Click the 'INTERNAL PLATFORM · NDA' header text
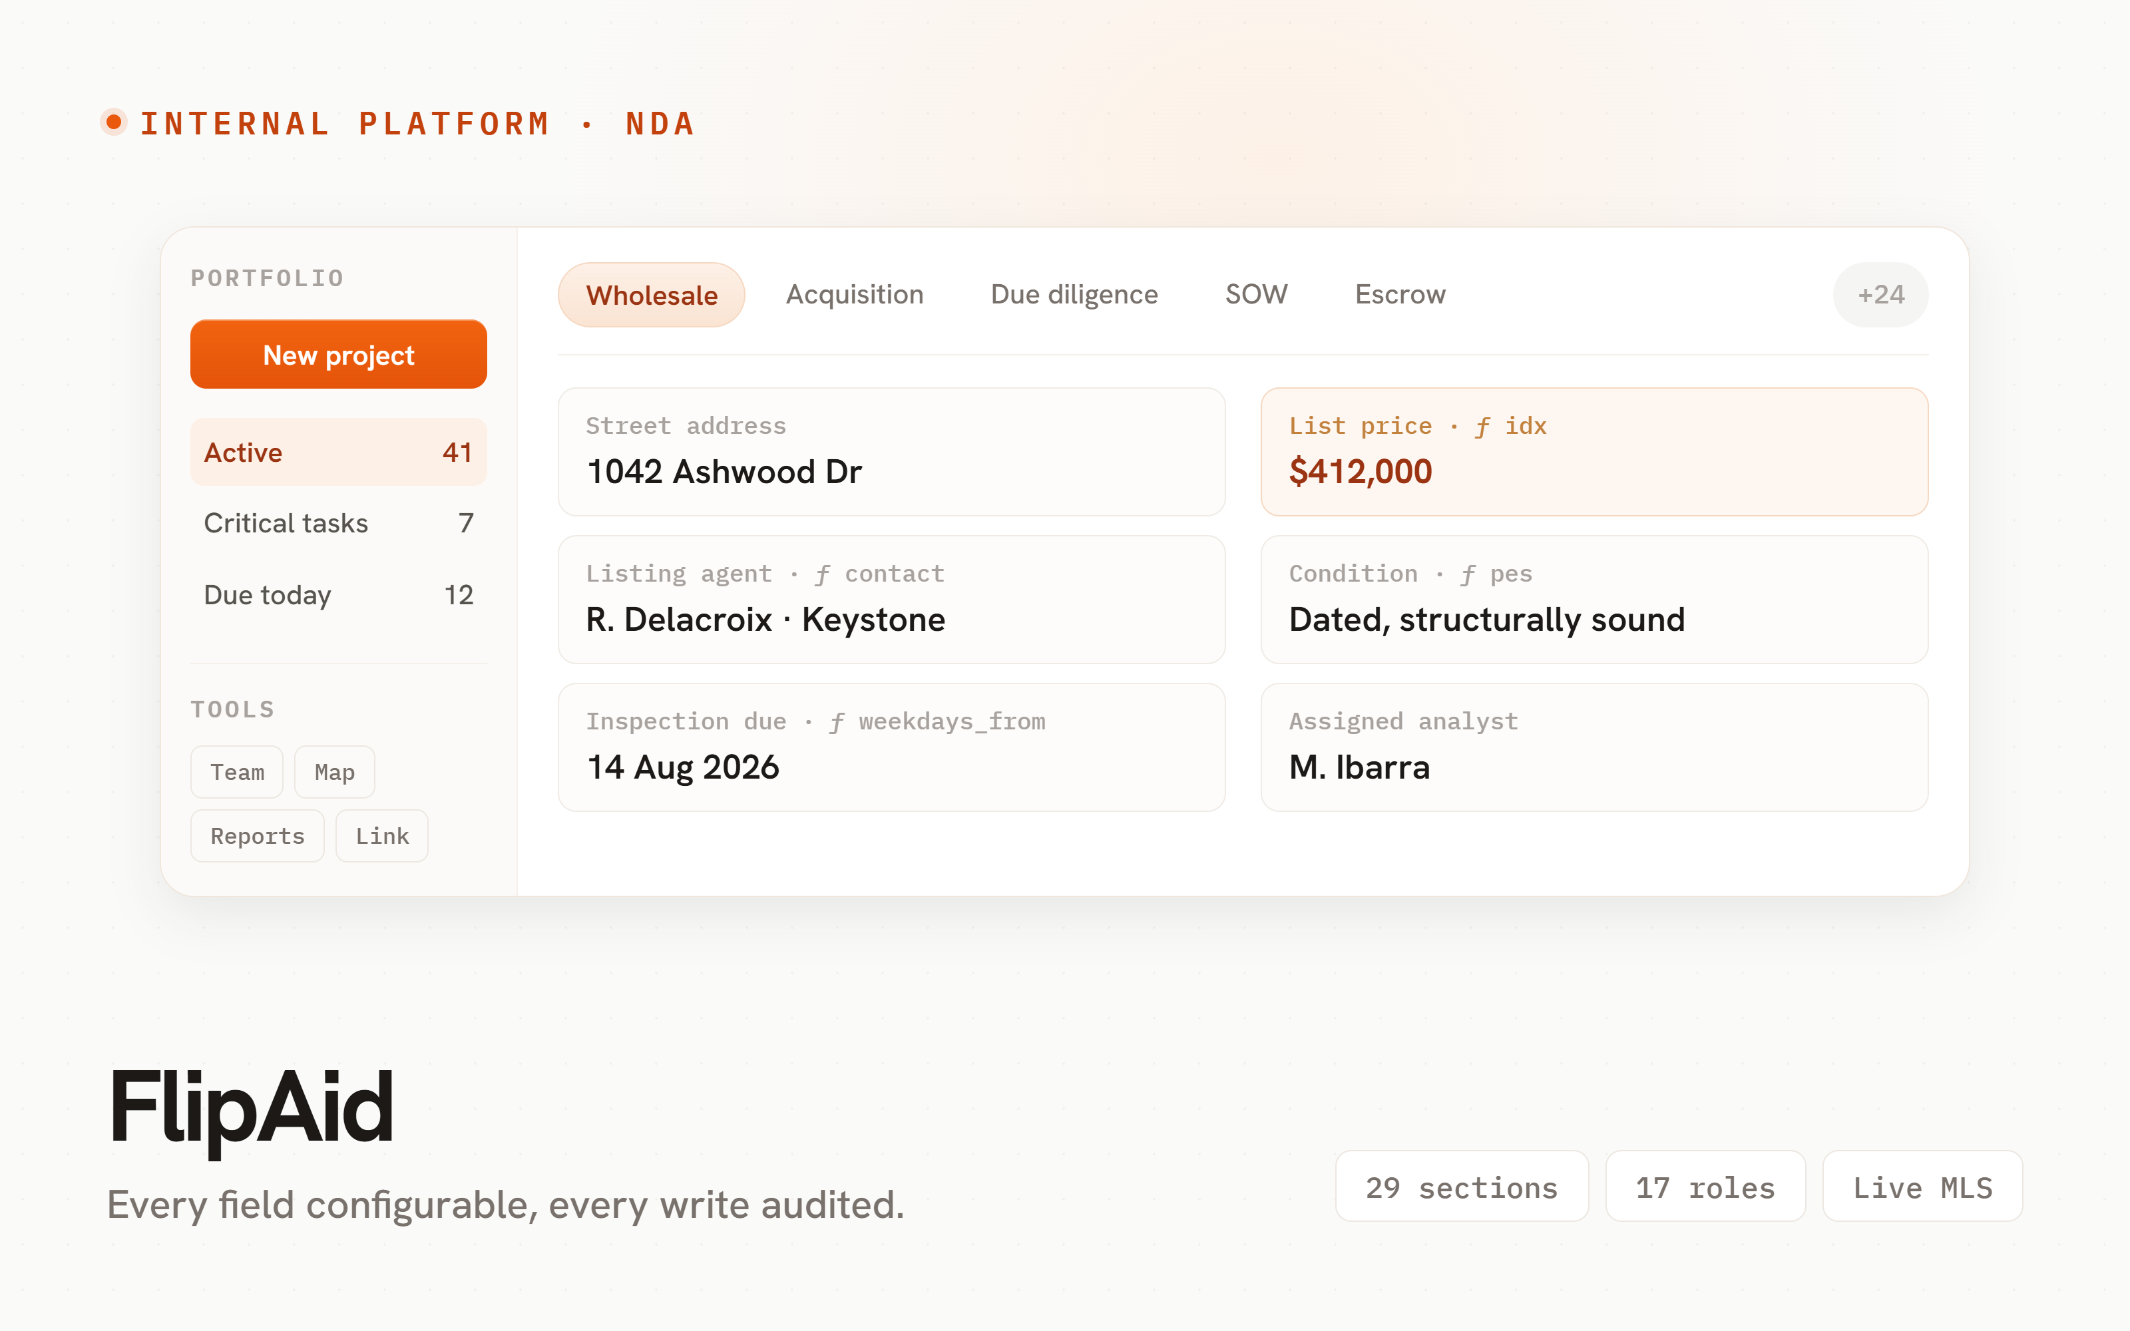 point(418,123)
